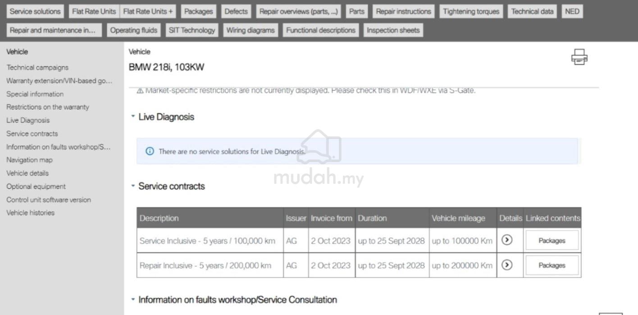The height and width of the screenshot is (315, 638).
Task: Open the NED tab
Action: coord(572,12)
